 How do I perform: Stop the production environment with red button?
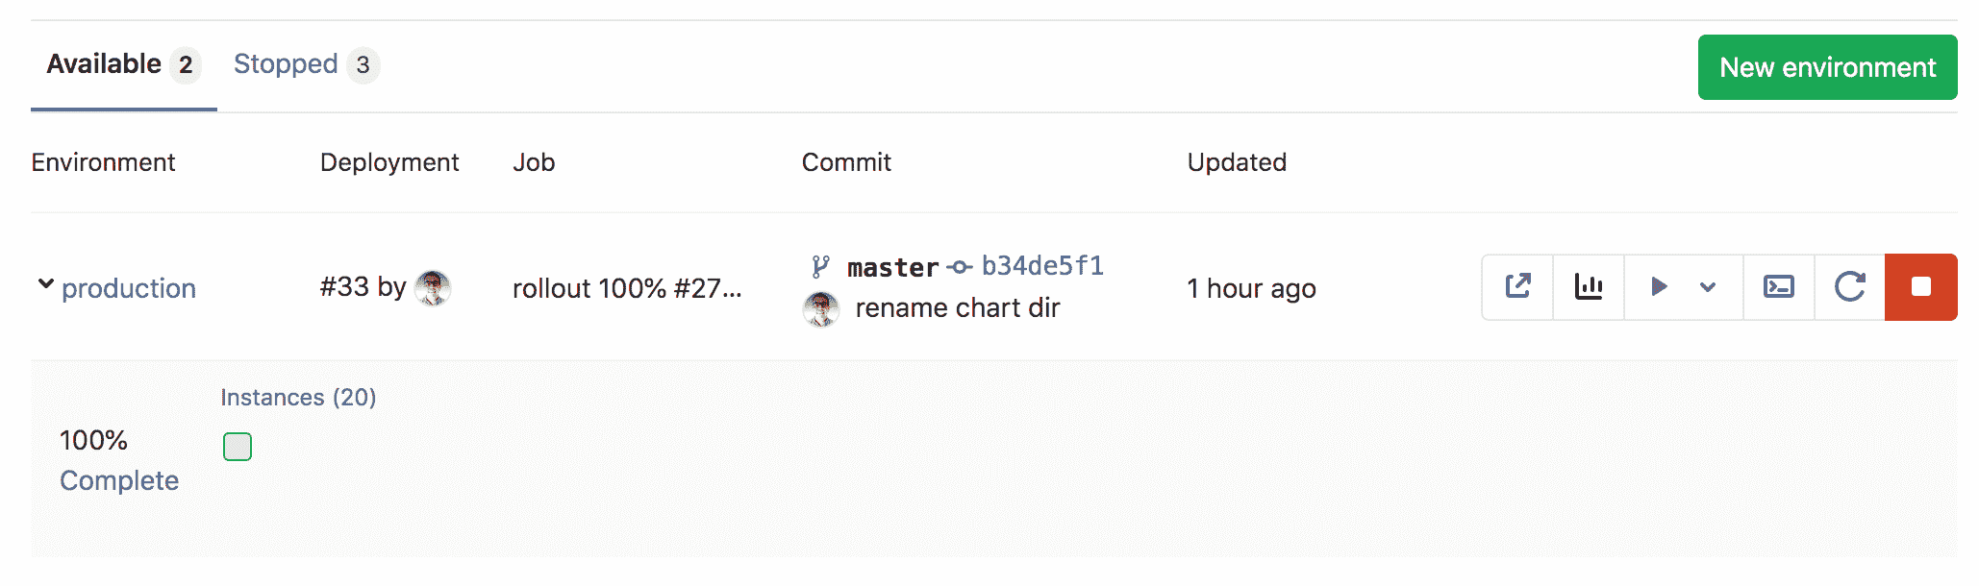1921,286
